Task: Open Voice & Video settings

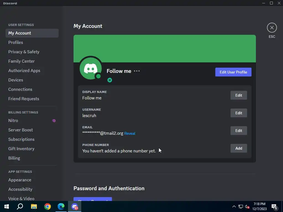Action: tap(32, 198)
